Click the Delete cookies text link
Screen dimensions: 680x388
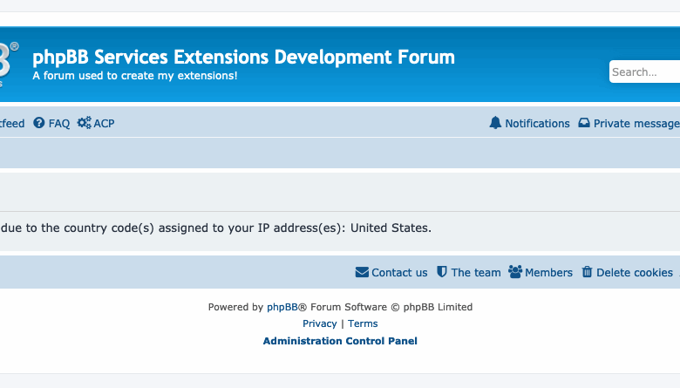[634, 273]
